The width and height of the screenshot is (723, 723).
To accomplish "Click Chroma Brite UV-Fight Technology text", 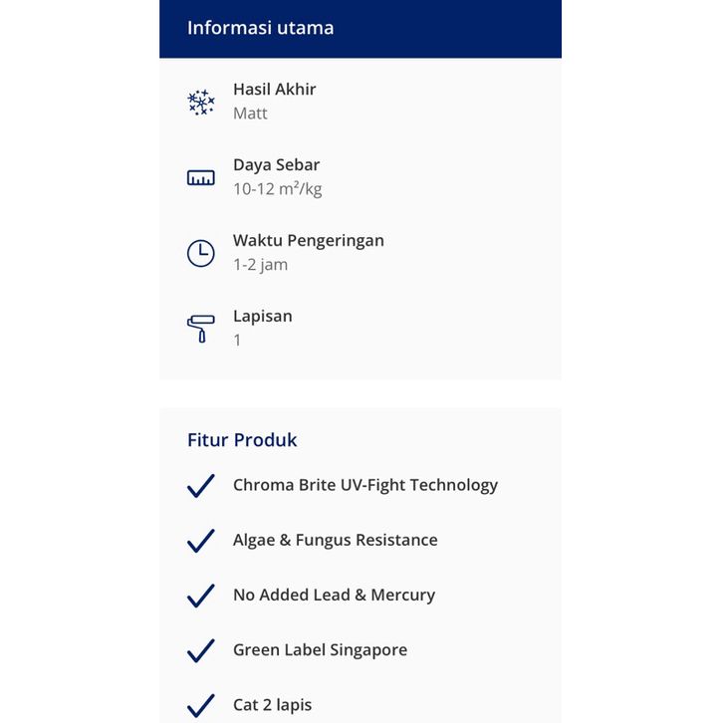I will 365,486.
